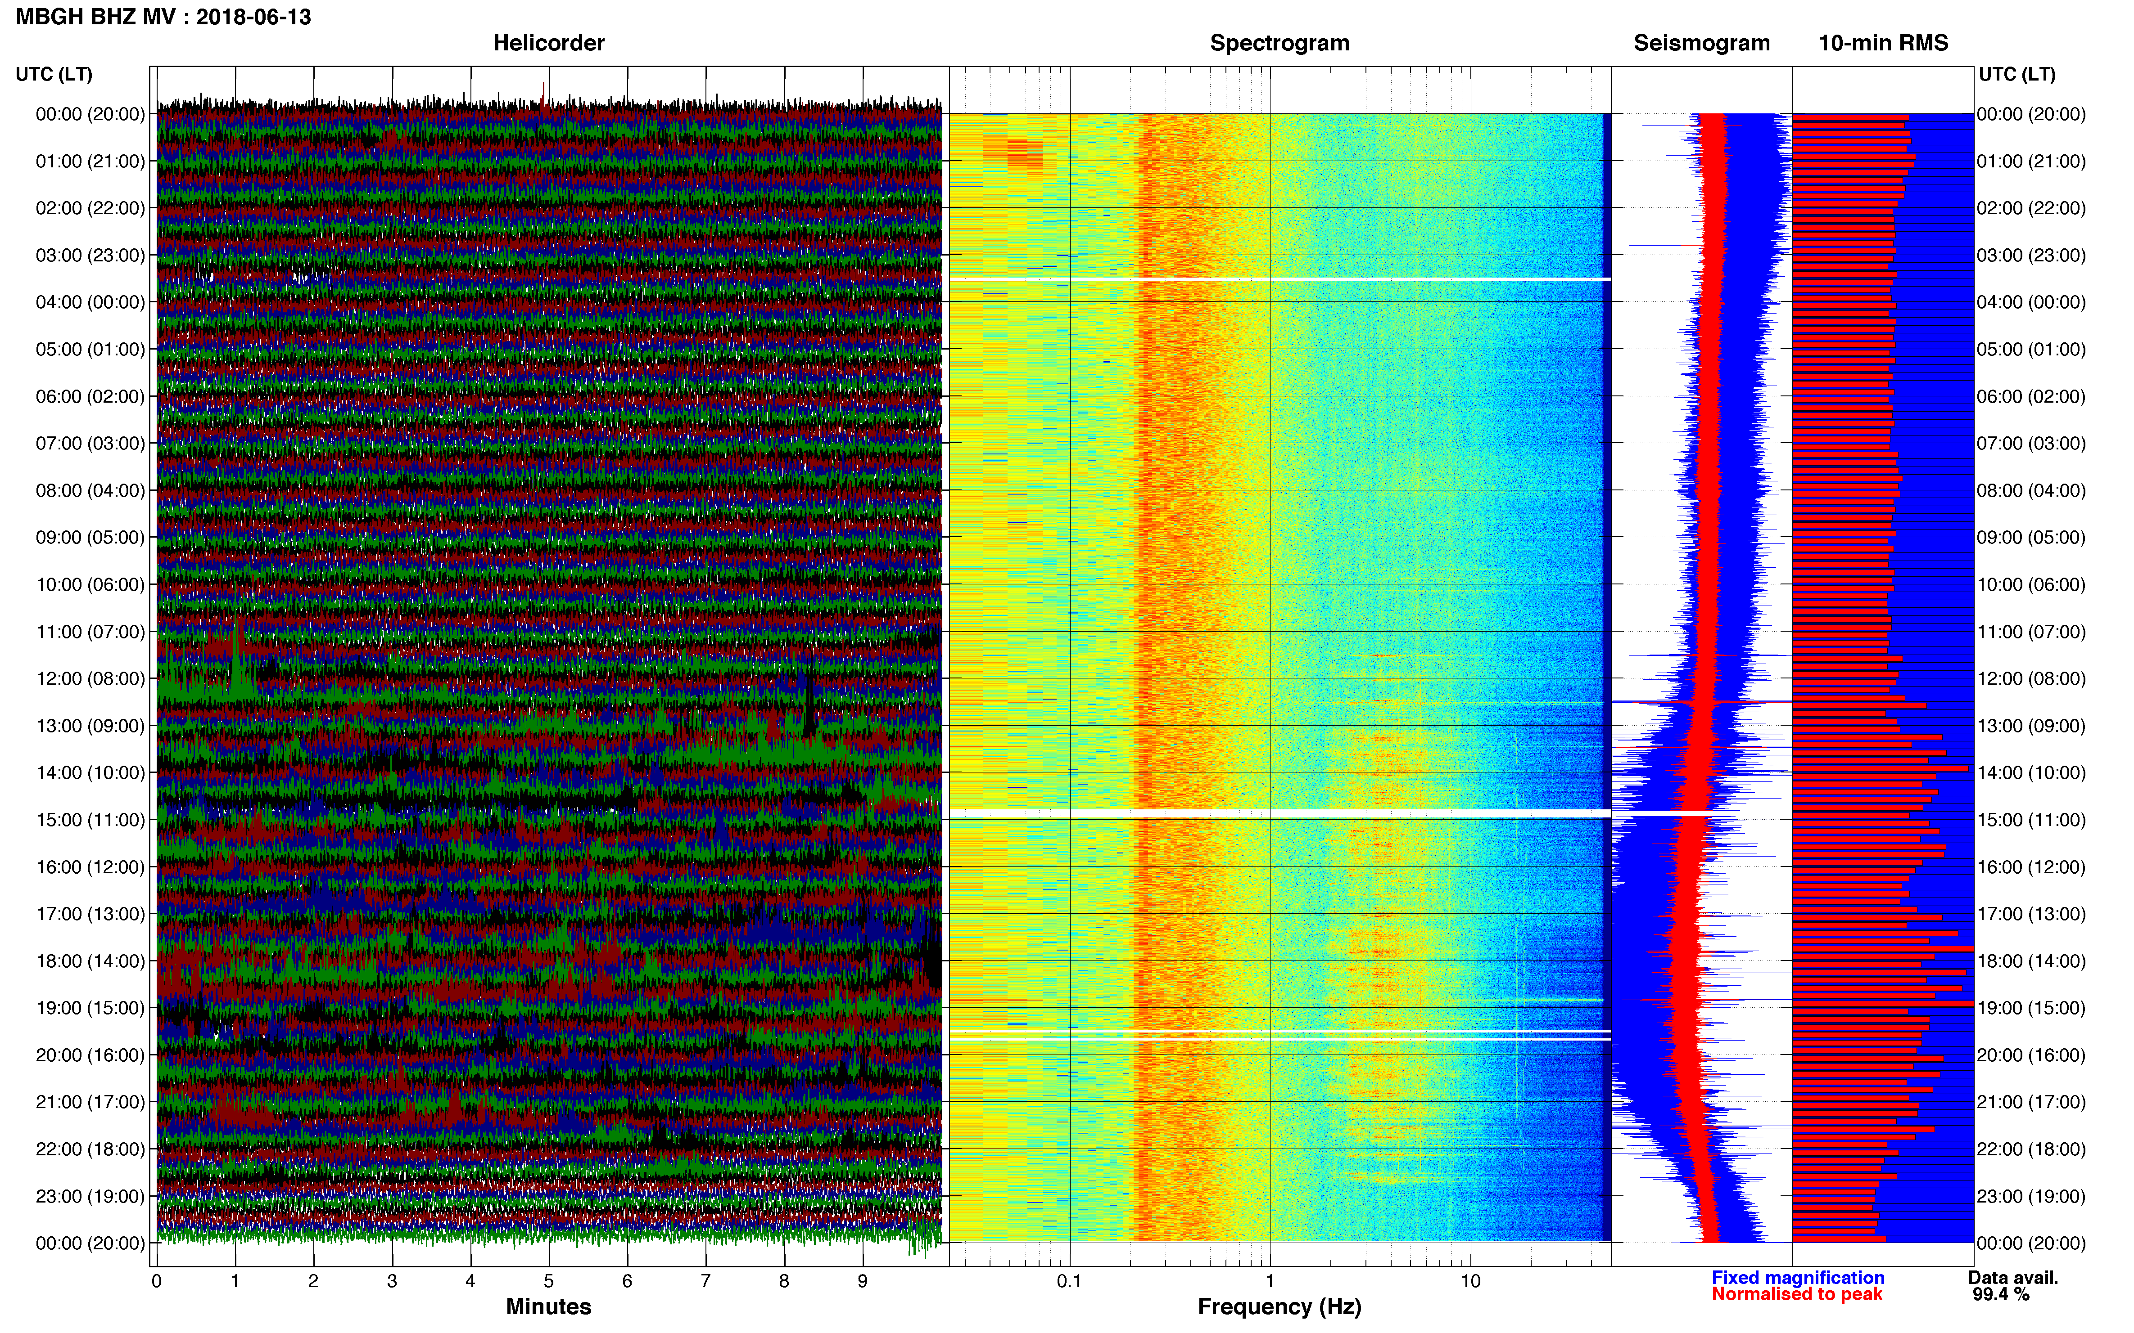Click minute tick '1' on Helicorder axis
The width and height of the screenshot is (2134, 1333).
point(235,1282)
